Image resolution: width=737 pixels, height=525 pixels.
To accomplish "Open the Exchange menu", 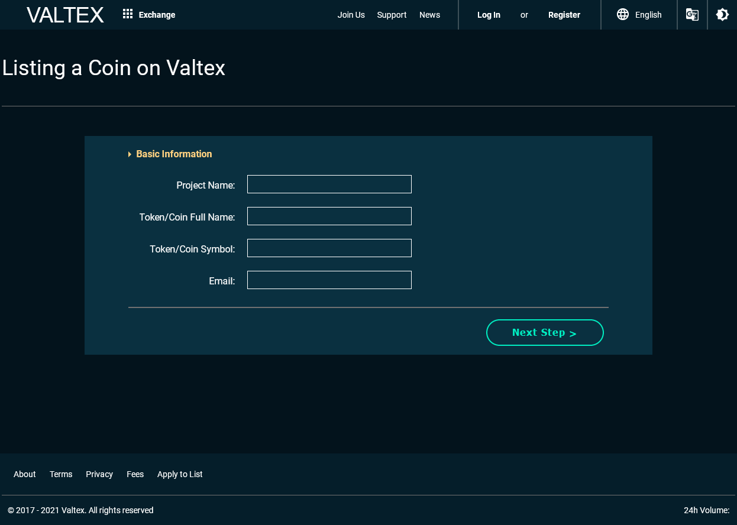I will point(157,15).
